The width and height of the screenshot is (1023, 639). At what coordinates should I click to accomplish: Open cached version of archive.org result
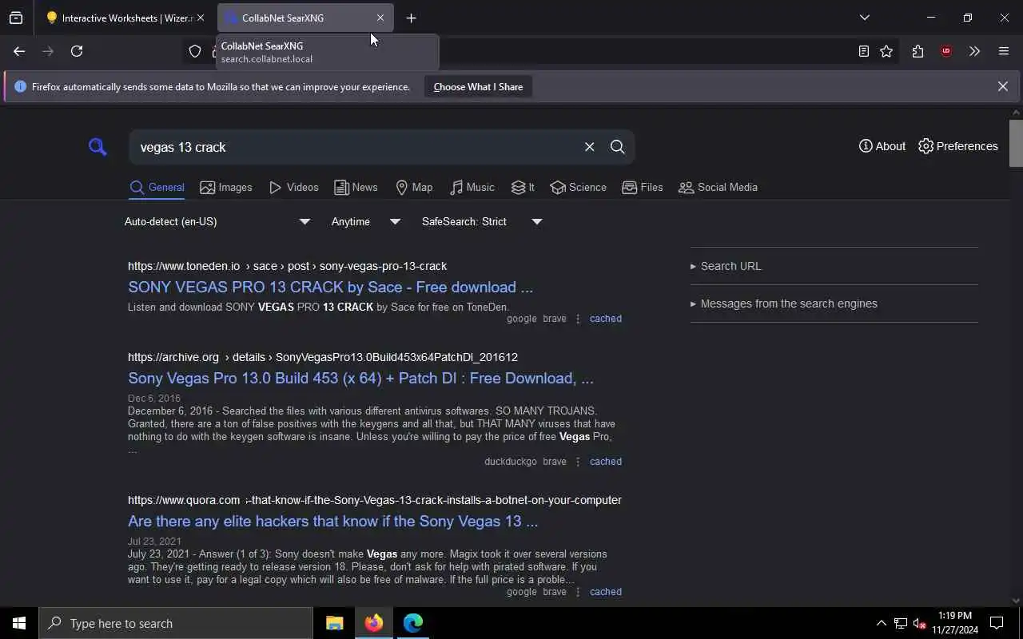point(605,462)
